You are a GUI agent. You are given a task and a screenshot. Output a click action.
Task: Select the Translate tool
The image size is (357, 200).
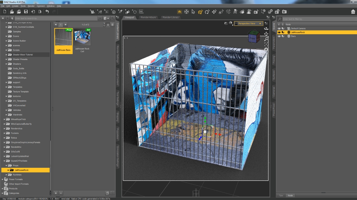[x=214, y=12]
